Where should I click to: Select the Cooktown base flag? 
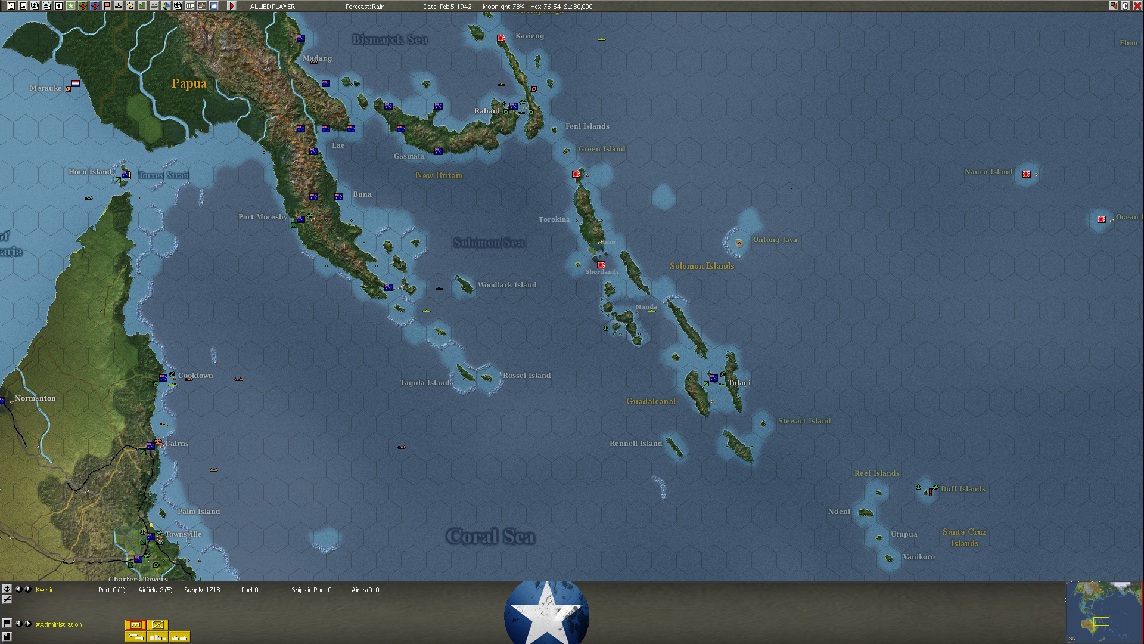click(163, 378)
